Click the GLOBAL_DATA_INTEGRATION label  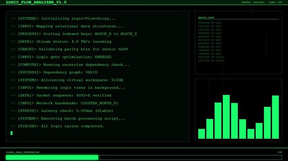(22, 152)
